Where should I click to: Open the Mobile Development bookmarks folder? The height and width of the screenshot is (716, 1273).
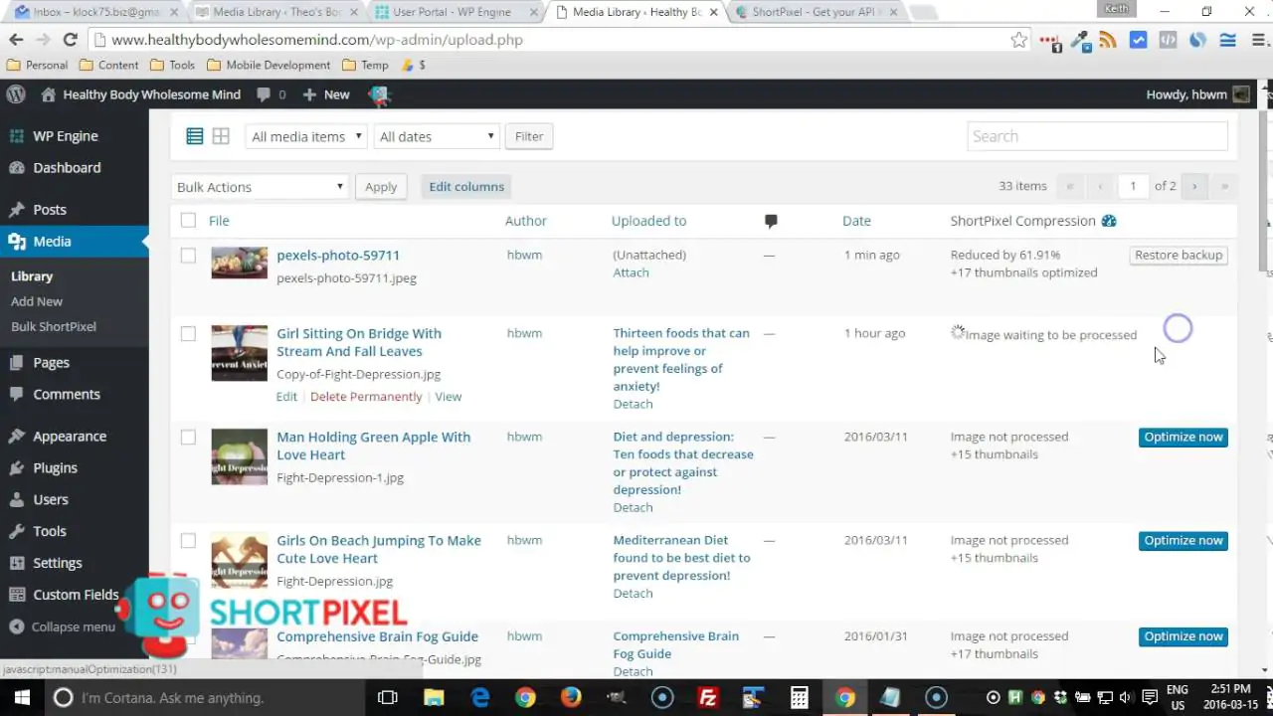pyautogui.click(x=269, y=65)
